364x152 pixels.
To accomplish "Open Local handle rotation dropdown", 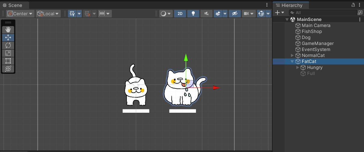I will (48, 13).
